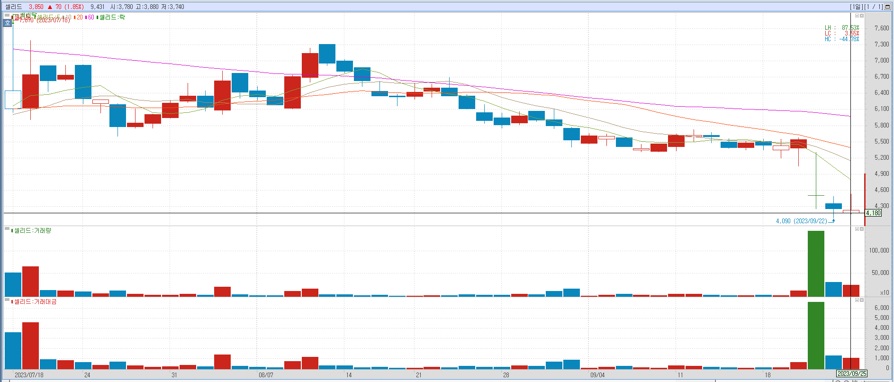Collapse 거래량 pane via top-left gray handle
This screenshot has width=894, height=382.
point(7,229)
